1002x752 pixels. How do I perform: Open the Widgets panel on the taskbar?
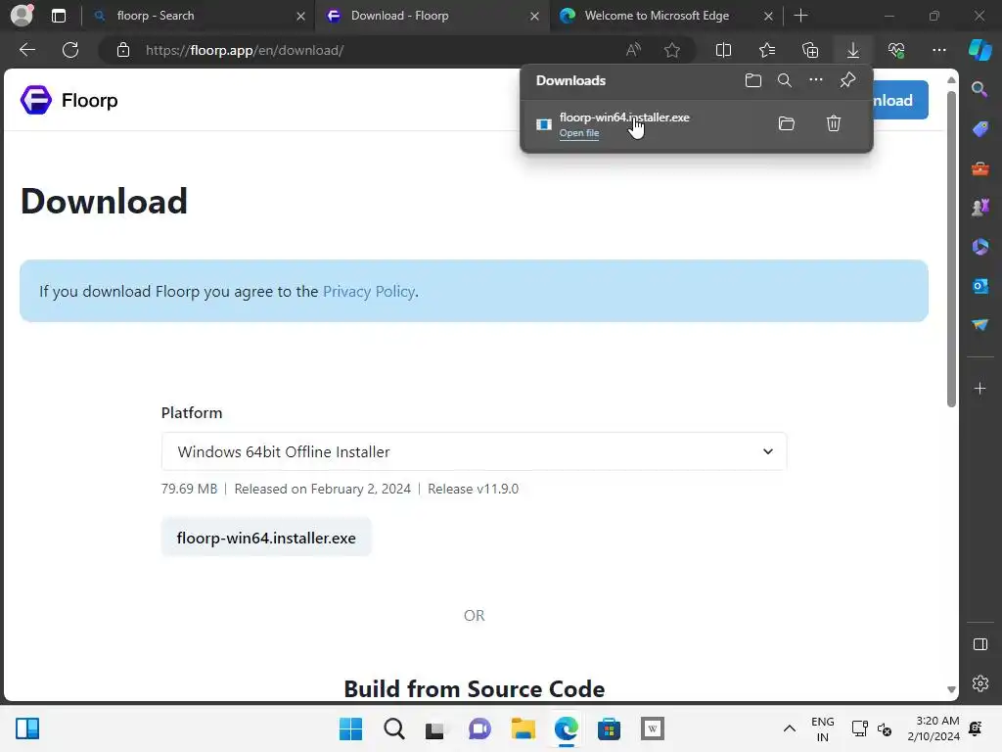[26, 728]
